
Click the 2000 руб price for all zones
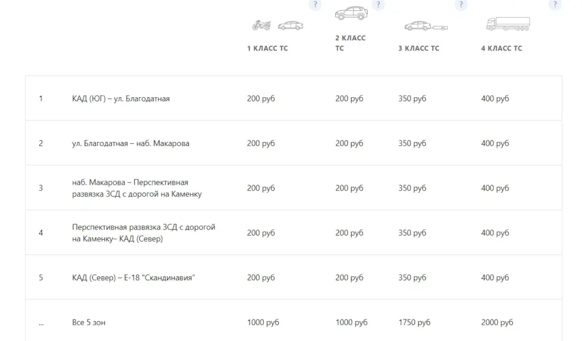point(497,322)
